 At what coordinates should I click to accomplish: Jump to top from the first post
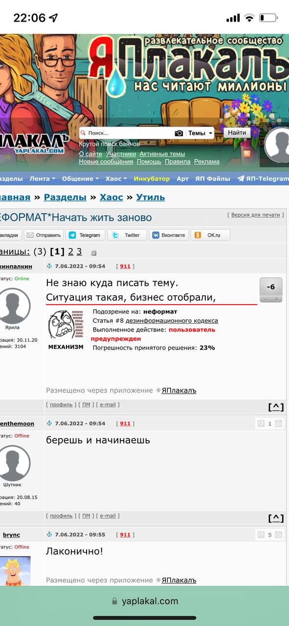click(276, 407)
